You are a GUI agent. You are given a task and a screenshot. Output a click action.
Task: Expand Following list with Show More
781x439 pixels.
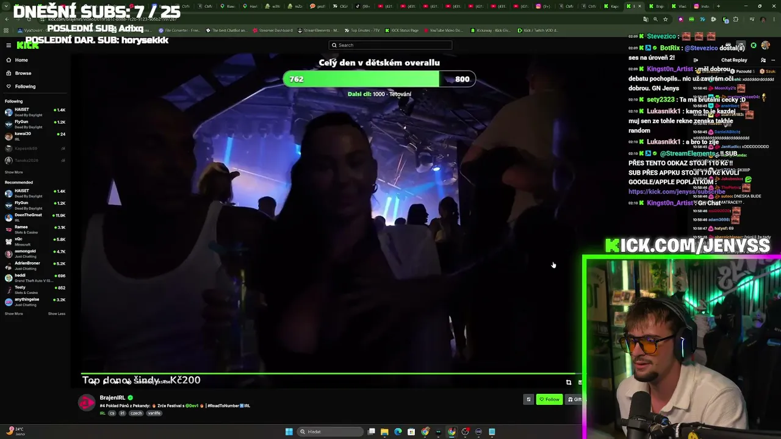click(x=13, y=173)
